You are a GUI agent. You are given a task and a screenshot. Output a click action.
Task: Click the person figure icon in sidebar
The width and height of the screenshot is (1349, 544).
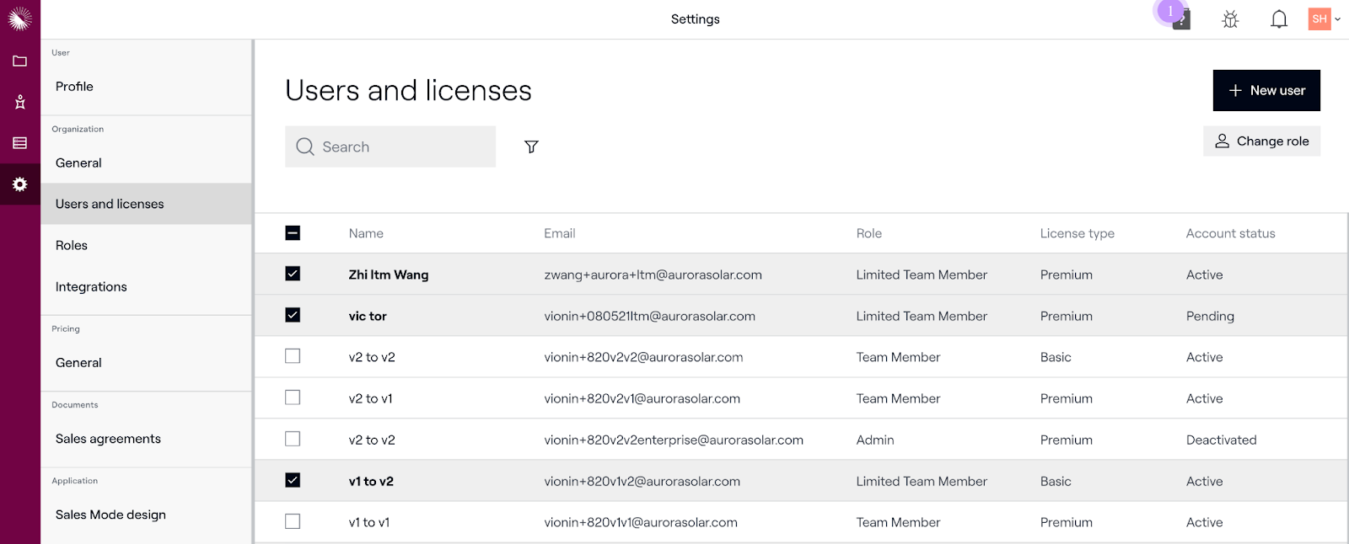[x=19, y=102]
